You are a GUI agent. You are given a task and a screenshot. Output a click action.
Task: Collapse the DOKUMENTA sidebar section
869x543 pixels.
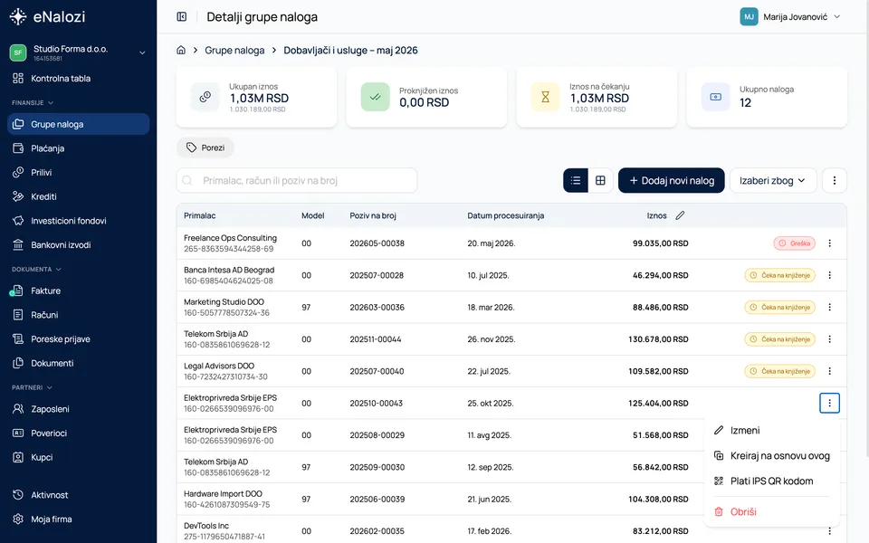point(36,270)
